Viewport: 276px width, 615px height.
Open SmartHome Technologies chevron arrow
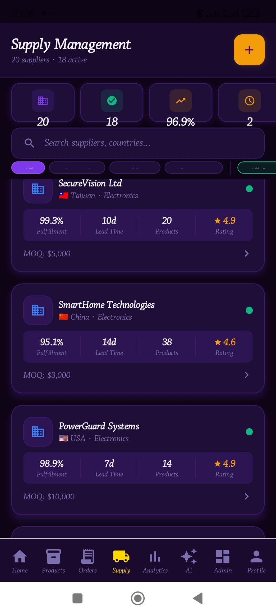[247, 375]
